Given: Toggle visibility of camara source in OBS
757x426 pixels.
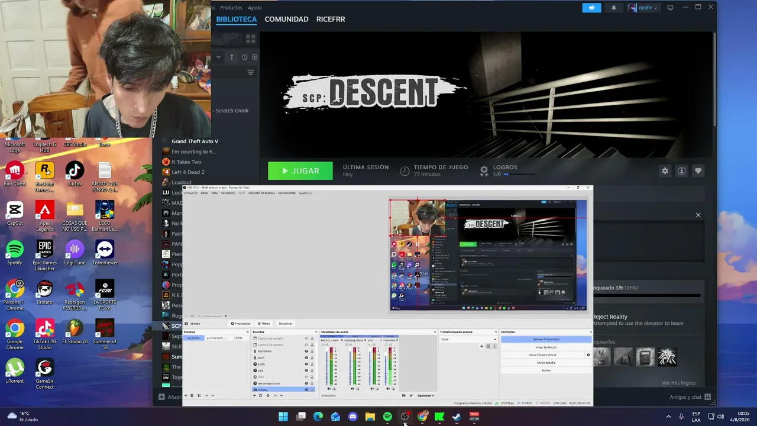Looking at the screenshot, I should point(306,390).
